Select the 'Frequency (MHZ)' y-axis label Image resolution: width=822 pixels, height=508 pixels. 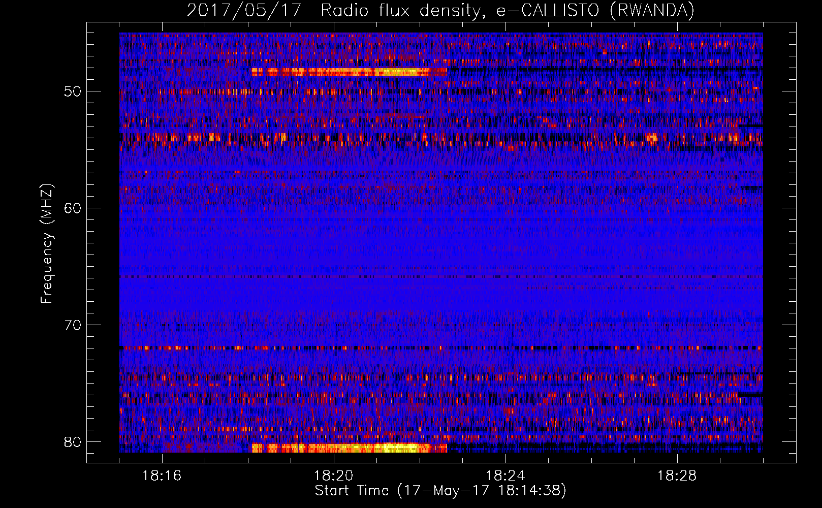click(x=47, y=244)
